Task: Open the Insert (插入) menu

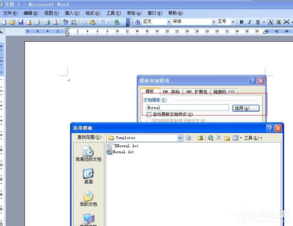Action: [x=72, y=13]
